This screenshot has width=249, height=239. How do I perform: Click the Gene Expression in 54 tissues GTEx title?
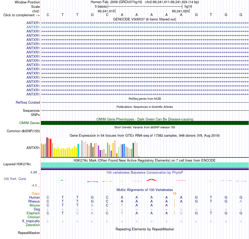[x=145, y=136]
